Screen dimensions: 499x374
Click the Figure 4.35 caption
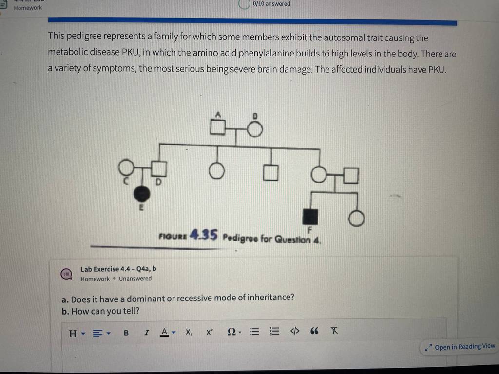pos(240,237)
